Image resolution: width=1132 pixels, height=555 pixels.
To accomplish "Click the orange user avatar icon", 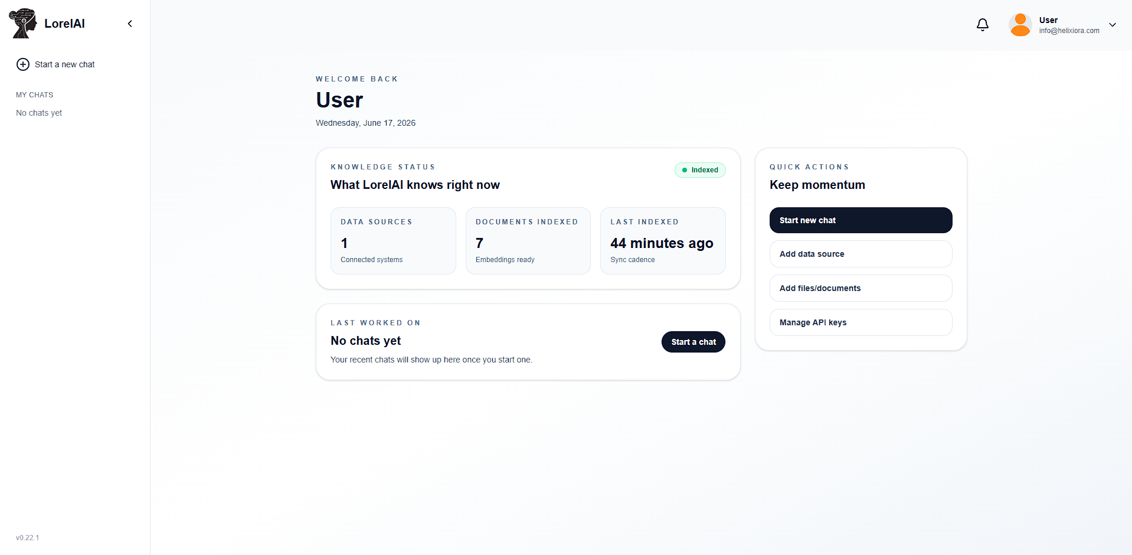I will coord(1020,25).
